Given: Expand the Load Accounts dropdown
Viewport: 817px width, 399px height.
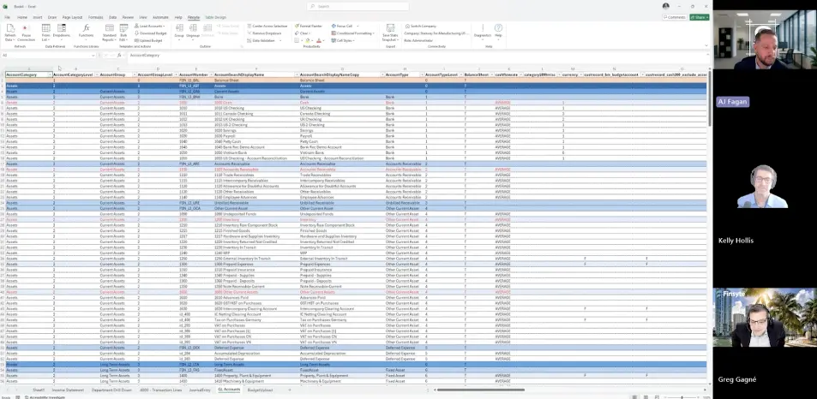Looking at the screenshot, I should (150, 26).
